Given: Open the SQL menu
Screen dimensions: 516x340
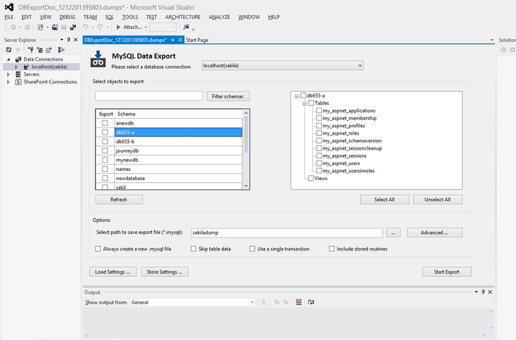Looking at the screenshot, I should pyautogui.click(x=109, y=17).
